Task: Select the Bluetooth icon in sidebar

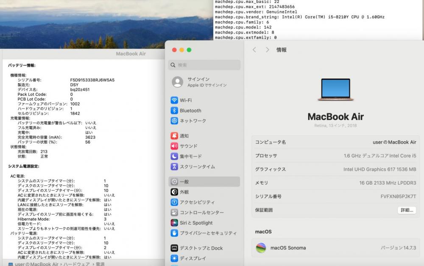Action: tap(174, 111)
